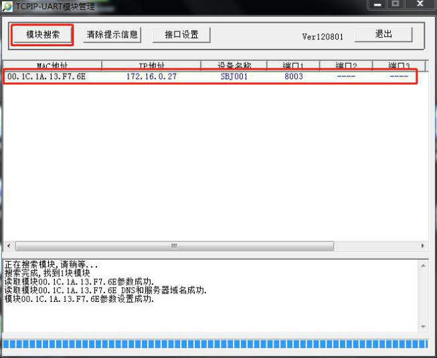437x358 pixels.
Task: Click the up arrow of the log scrollbar
Action: click(x=423, y=266)
